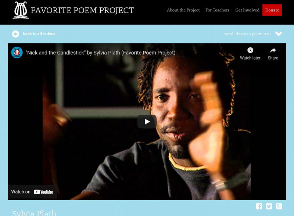Share on Twitter using the bird icon
The image size is (294, 216).
pyautogui.click(x=269, y=206)
